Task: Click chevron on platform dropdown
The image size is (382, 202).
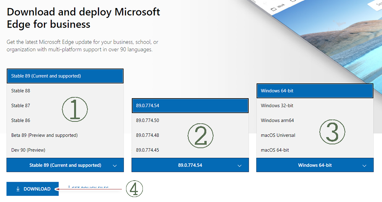Action: tap(364, 166)
